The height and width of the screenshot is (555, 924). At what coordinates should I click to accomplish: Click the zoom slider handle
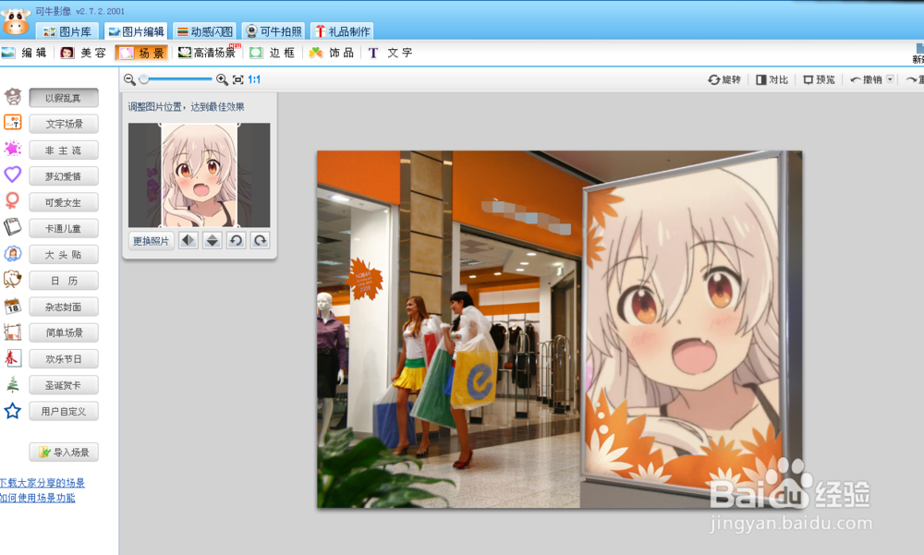tap(144, 78)
